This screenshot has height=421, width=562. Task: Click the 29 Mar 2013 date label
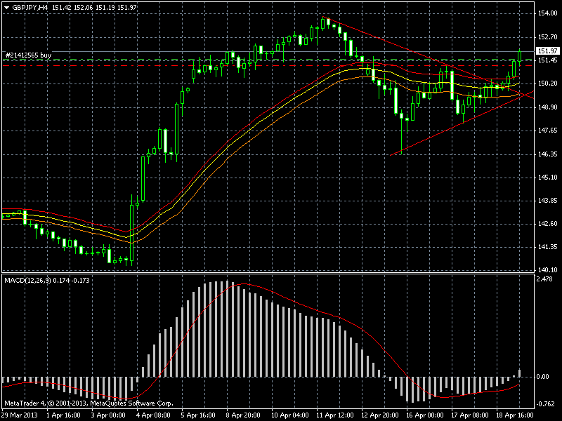point(19,415)
